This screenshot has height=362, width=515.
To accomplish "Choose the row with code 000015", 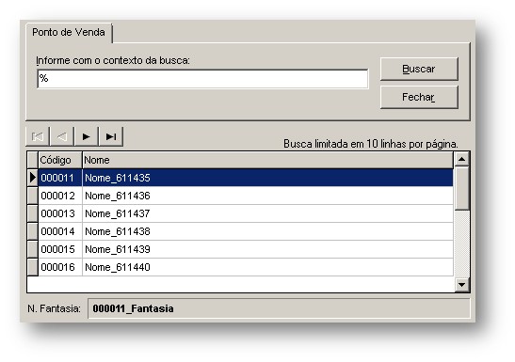I will click(246, 249).
